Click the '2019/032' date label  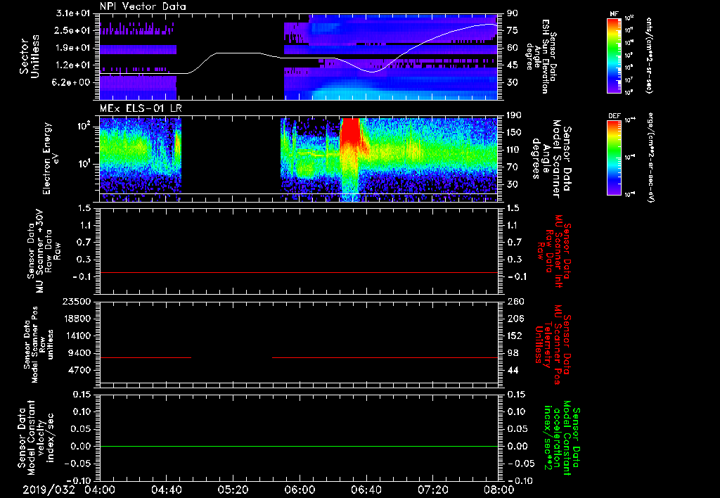(49, 490)
